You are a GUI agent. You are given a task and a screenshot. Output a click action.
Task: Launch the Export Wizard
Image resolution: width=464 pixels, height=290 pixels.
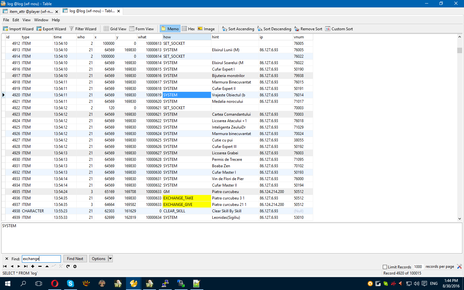tap(51, 29)
